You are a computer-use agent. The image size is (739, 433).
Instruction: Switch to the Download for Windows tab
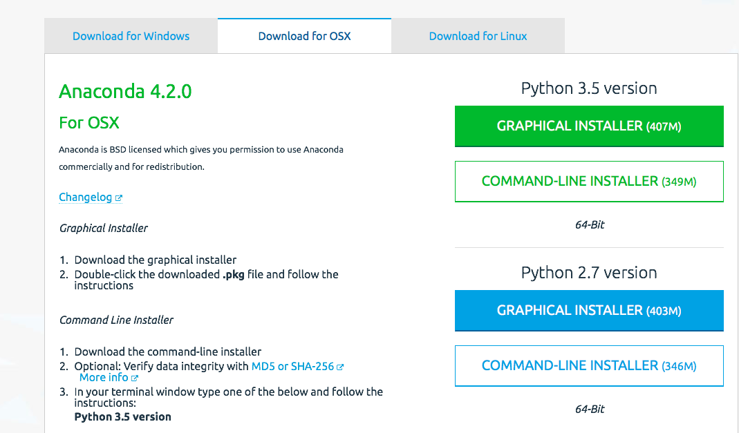[x=130, y=35]
